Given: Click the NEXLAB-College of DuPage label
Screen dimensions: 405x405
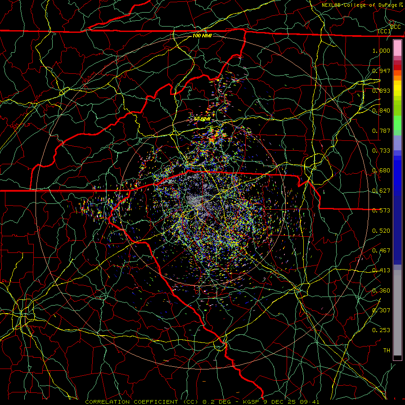Looking at the screenshot, I should pyautogui.click(x=359, y=5).
